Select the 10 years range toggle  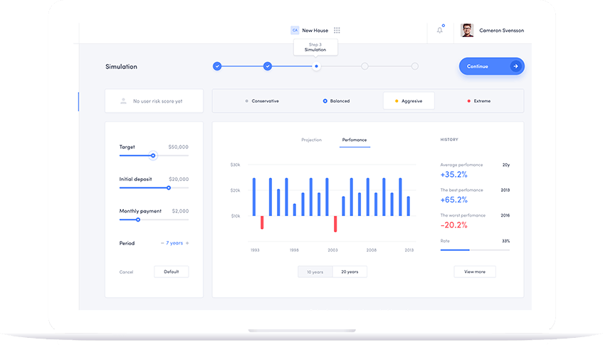[x=315, y=272]
